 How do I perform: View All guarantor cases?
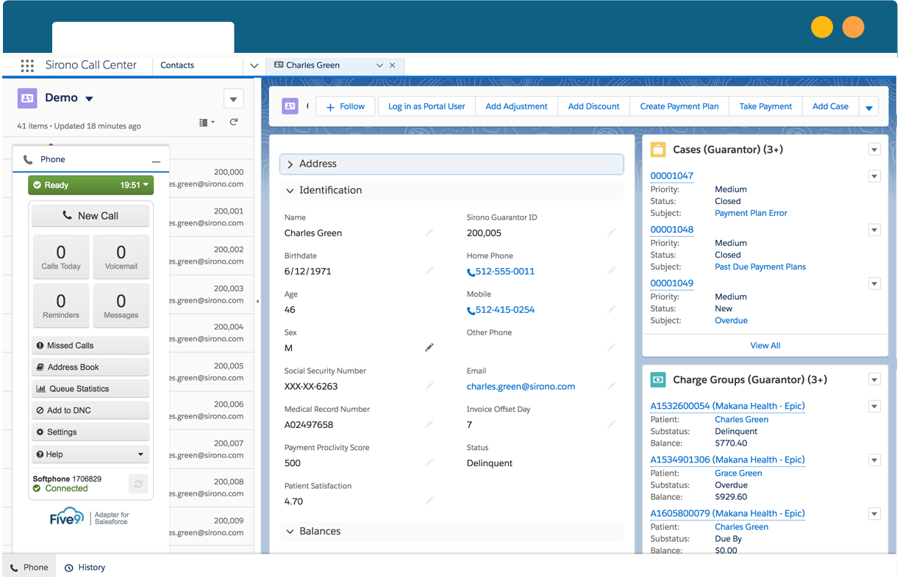click(765, 346)
